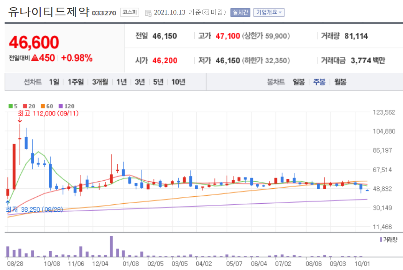Click the 123,562 y-axis label

tap(384, 112)
